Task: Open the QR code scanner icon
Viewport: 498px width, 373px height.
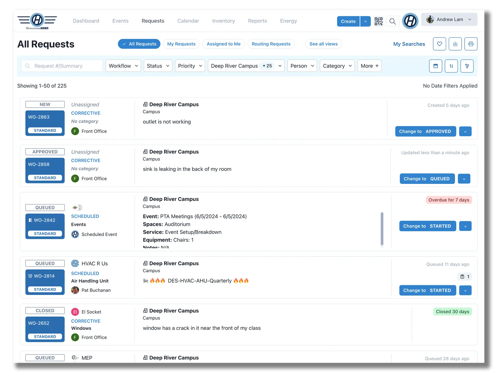Action: click(x=378, y=21)
